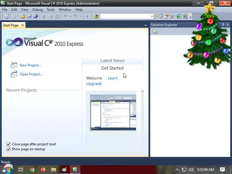
Task: Close the Start Page tab
Action: click(23, 25)
